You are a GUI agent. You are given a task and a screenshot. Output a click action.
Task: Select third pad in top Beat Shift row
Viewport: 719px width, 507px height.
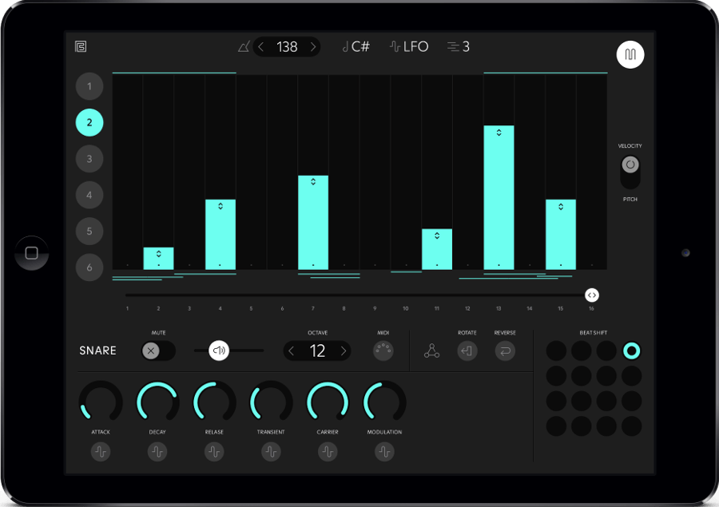tap(606, 351)
